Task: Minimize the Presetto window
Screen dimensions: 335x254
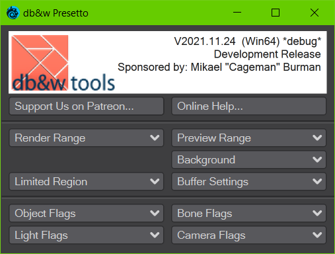Action: 237,13
